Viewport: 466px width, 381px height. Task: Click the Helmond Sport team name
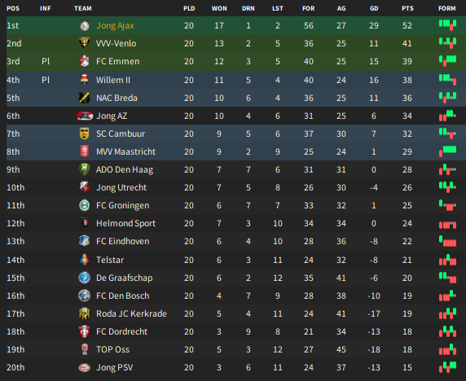pyautogui.click(x=125, y=223)
